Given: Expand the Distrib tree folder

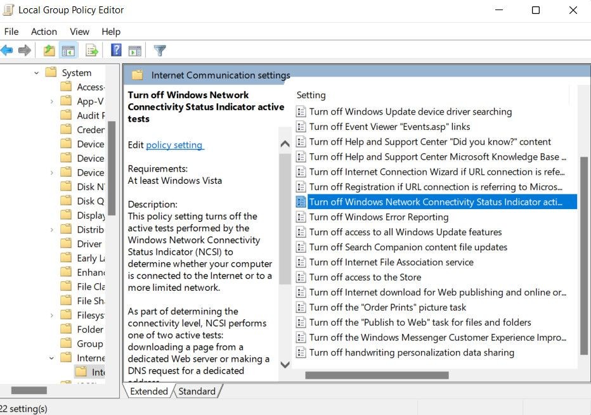Looking at the screenshot, I should [x=51, y=229].
